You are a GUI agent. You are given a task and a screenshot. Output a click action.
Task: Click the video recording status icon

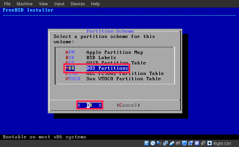191,143
